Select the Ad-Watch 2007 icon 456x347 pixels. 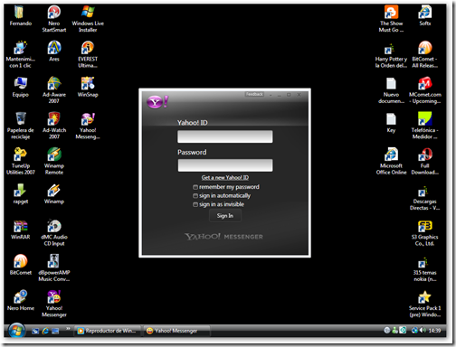tap(54, 126)
